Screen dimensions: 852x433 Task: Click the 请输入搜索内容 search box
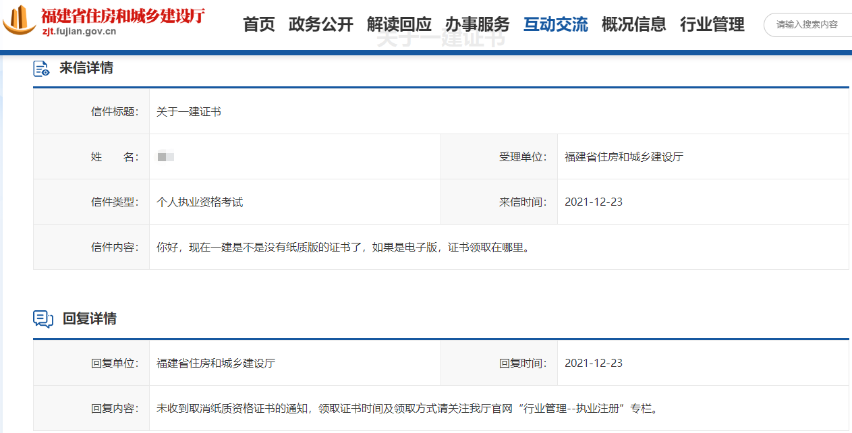(807, 24)
